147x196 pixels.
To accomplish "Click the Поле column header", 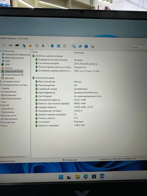I will tap(35, 52).
